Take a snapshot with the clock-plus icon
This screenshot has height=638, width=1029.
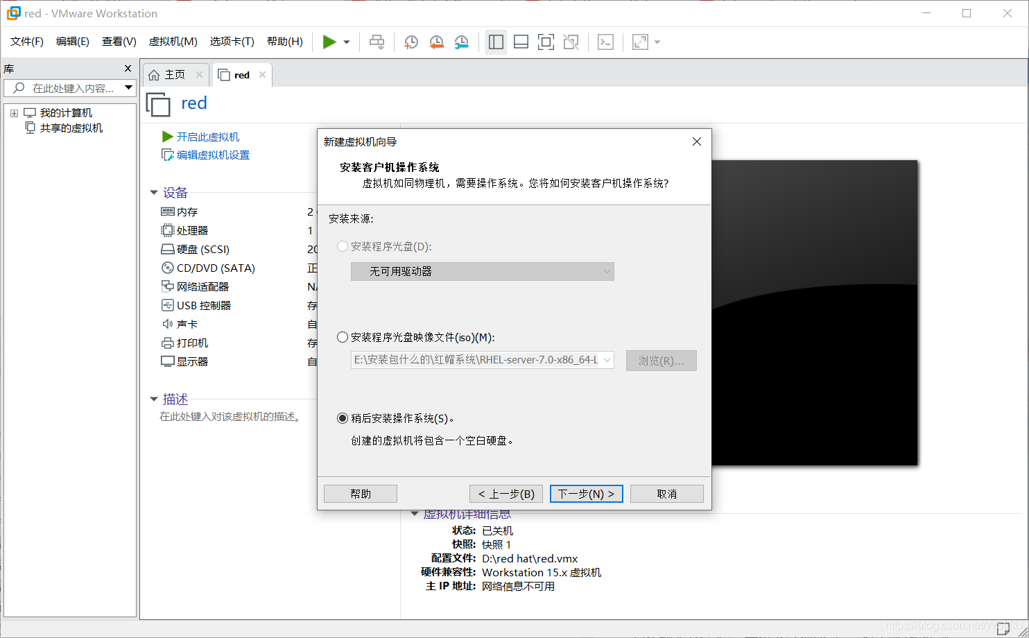click(410, 42)
